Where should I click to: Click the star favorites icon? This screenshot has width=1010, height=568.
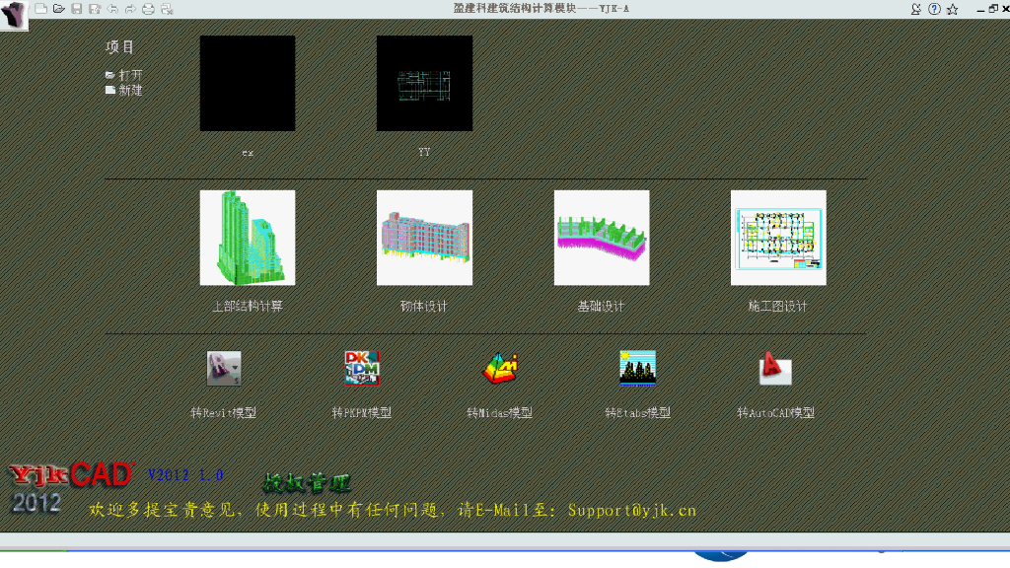point(953,9)
